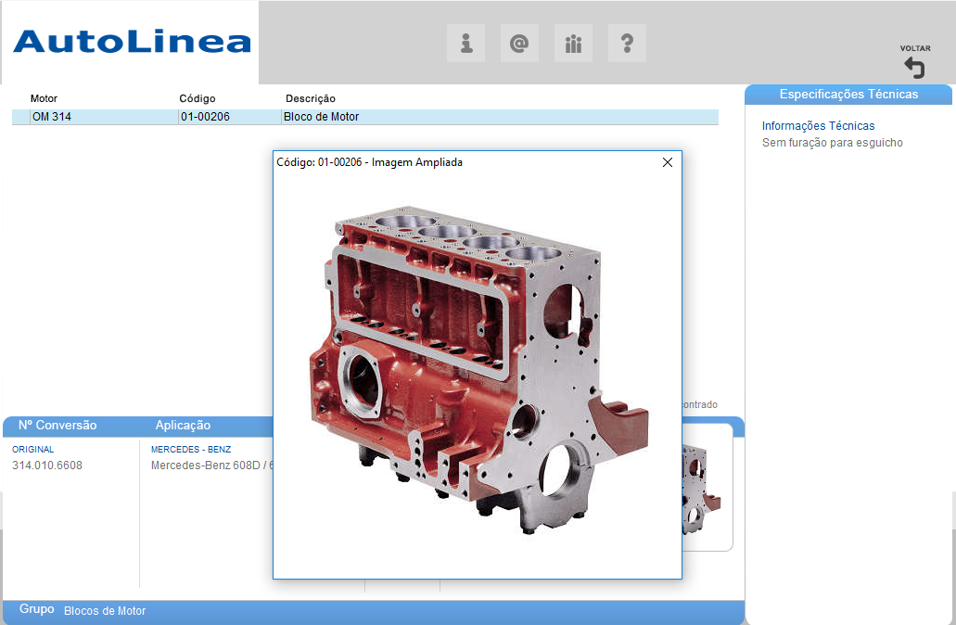Viewport: 956px width, 625px height.
Task: Click the AutoLinea logo
Action: (x=132, y=42)
